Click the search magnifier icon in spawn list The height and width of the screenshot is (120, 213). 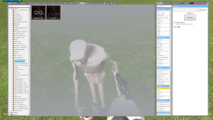(29, 6)
